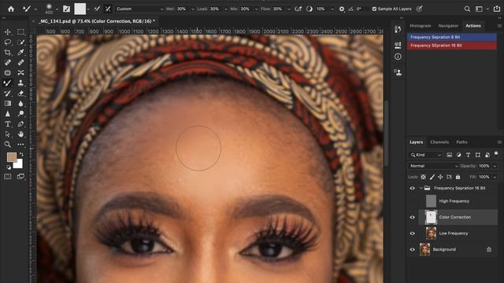Image resolution: width=504 pixels, height=283 pixels.
Task: Open the Wet percentage dropdown
Action: [192, 9]
